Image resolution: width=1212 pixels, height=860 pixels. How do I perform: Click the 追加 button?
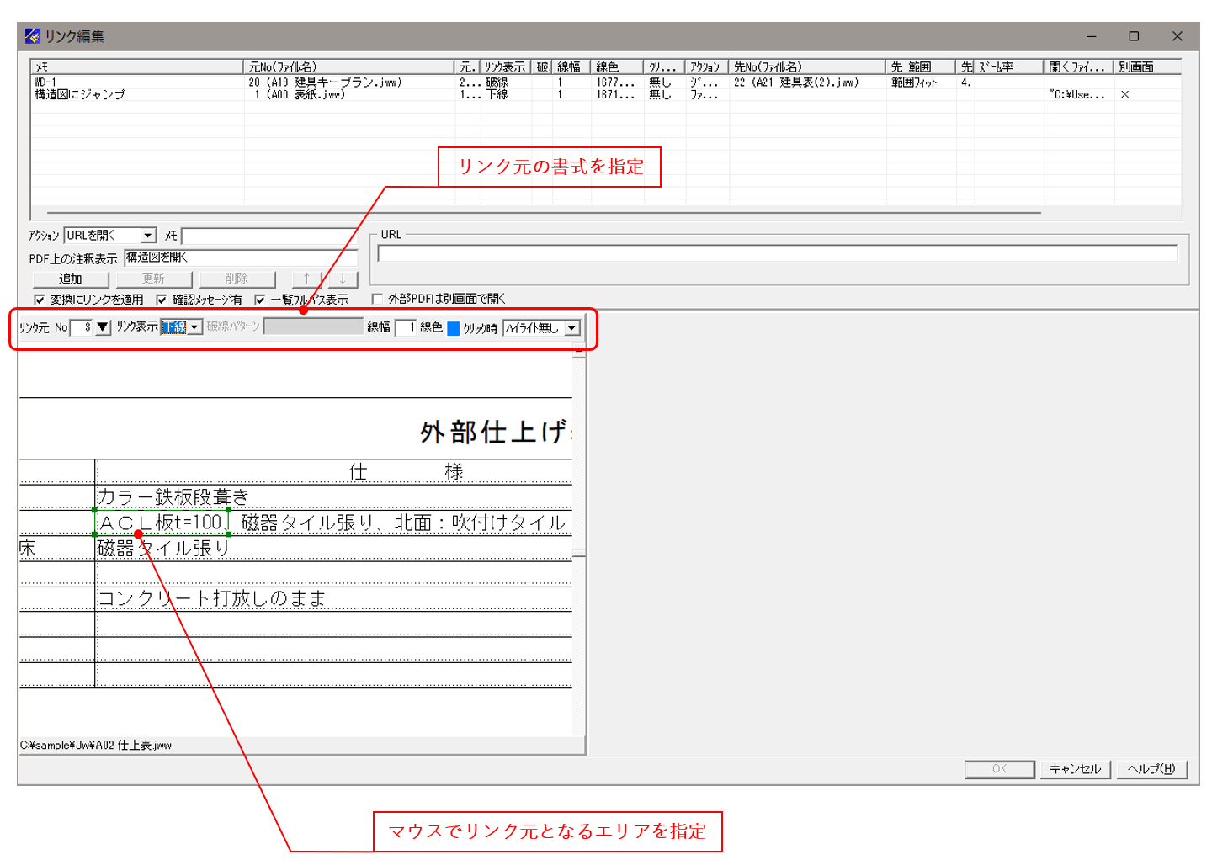click(72, 279)
